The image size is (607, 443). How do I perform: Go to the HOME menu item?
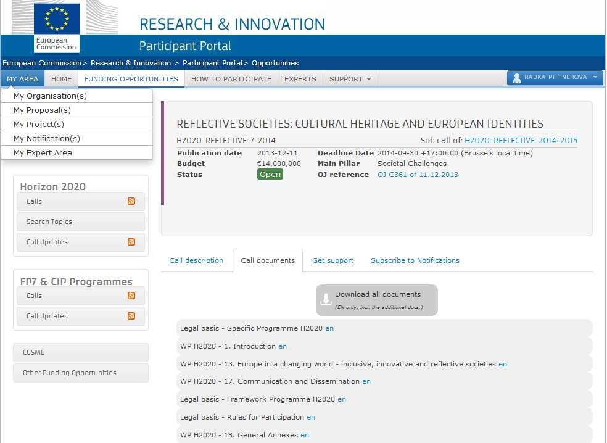[61, 79]
